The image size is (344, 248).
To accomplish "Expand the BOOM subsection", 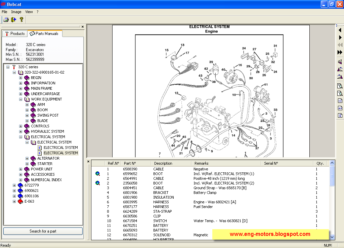I will point(27,110).
